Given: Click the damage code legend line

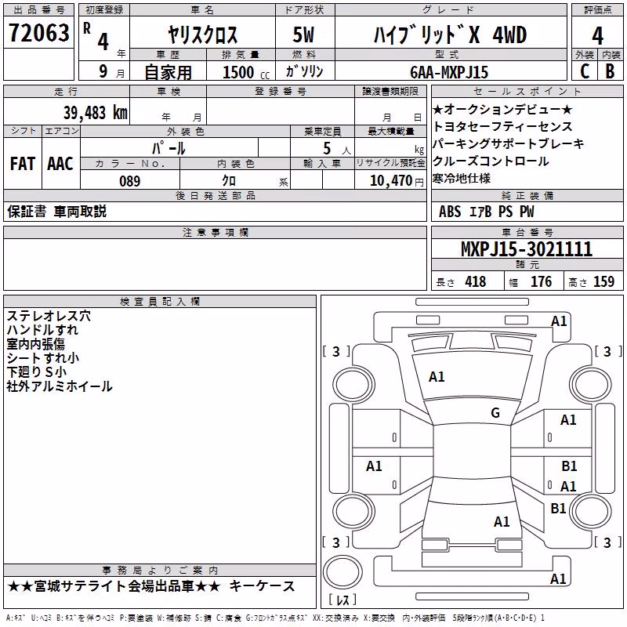Looking at the screenshot, I should tap(276, 618).
